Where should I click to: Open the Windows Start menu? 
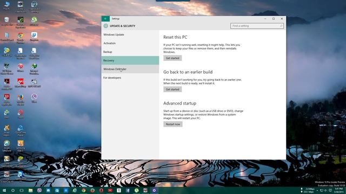(4, 190)
